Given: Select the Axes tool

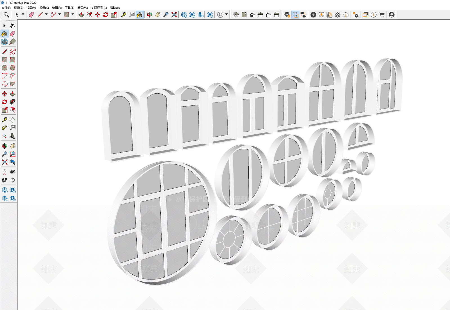Looking at the screenshot, I should pyautogui.click(x=4, y=136).
